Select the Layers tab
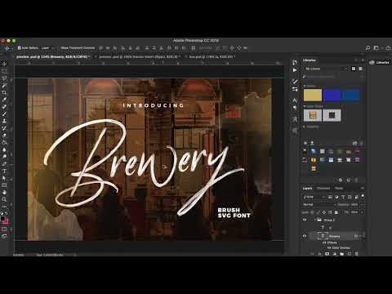 coord(307,188)
